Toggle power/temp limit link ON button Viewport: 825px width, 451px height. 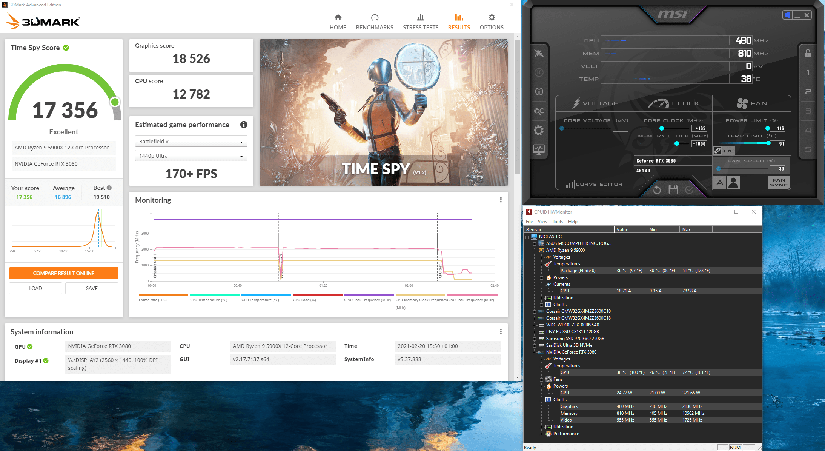point(724,151)
